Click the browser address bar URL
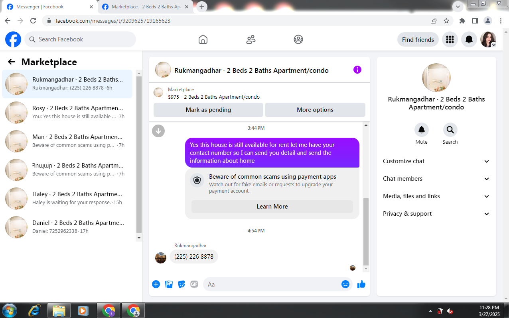The image size is (509, 318). [113, 21]
